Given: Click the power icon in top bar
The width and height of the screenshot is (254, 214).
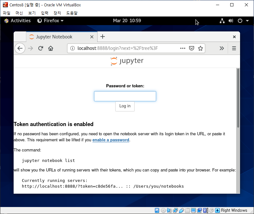Looking at the screenshot, I should click(x=240, y=21).
